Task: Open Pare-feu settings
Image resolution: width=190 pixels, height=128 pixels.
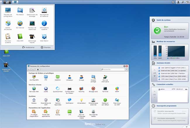Action: (82, 90)
